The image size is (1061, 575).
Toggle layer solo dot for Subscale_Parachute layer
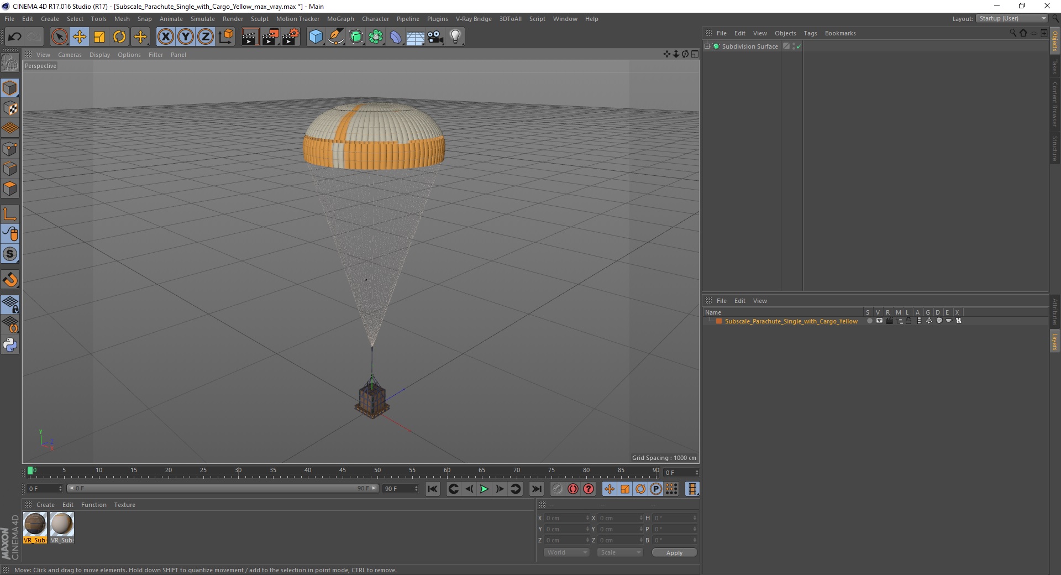point(869,321)
